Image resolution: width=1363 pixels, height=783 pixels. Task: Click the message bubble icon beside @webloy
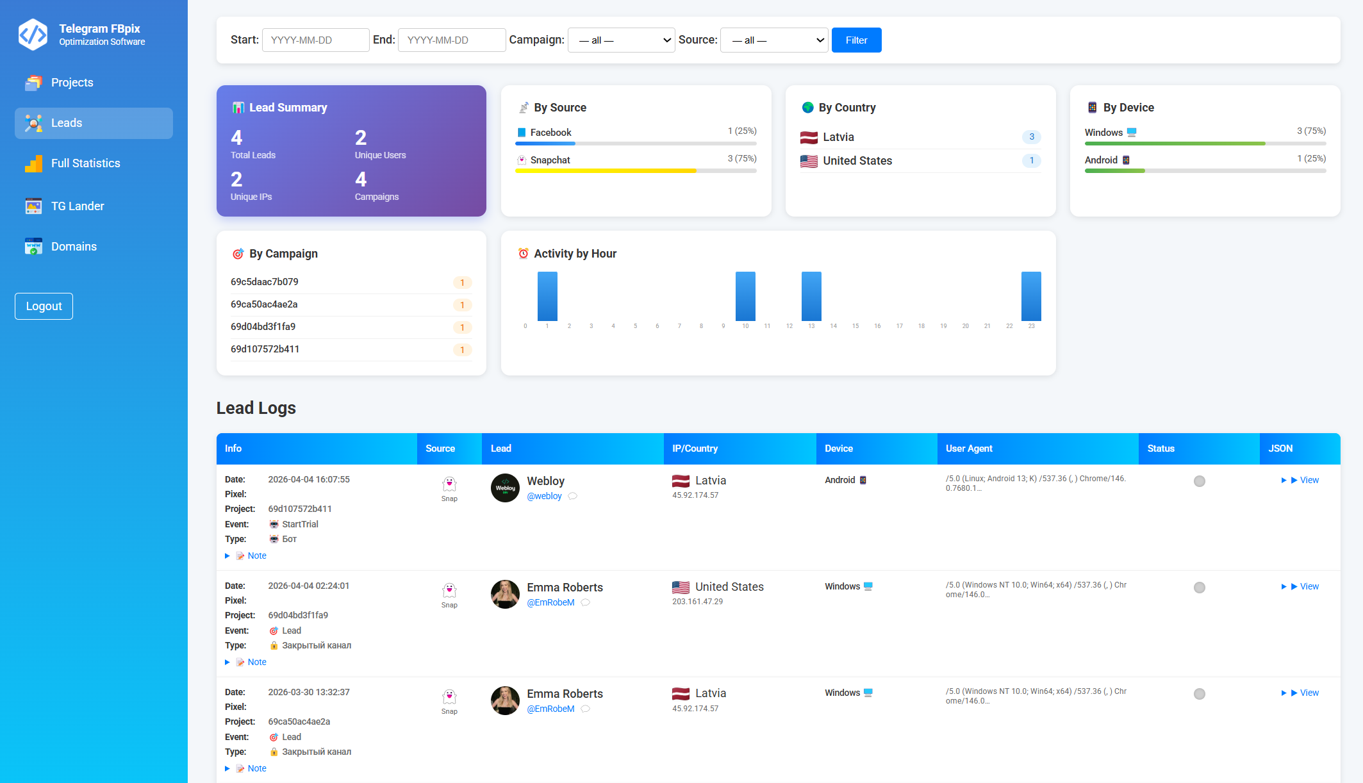[573, 496]
